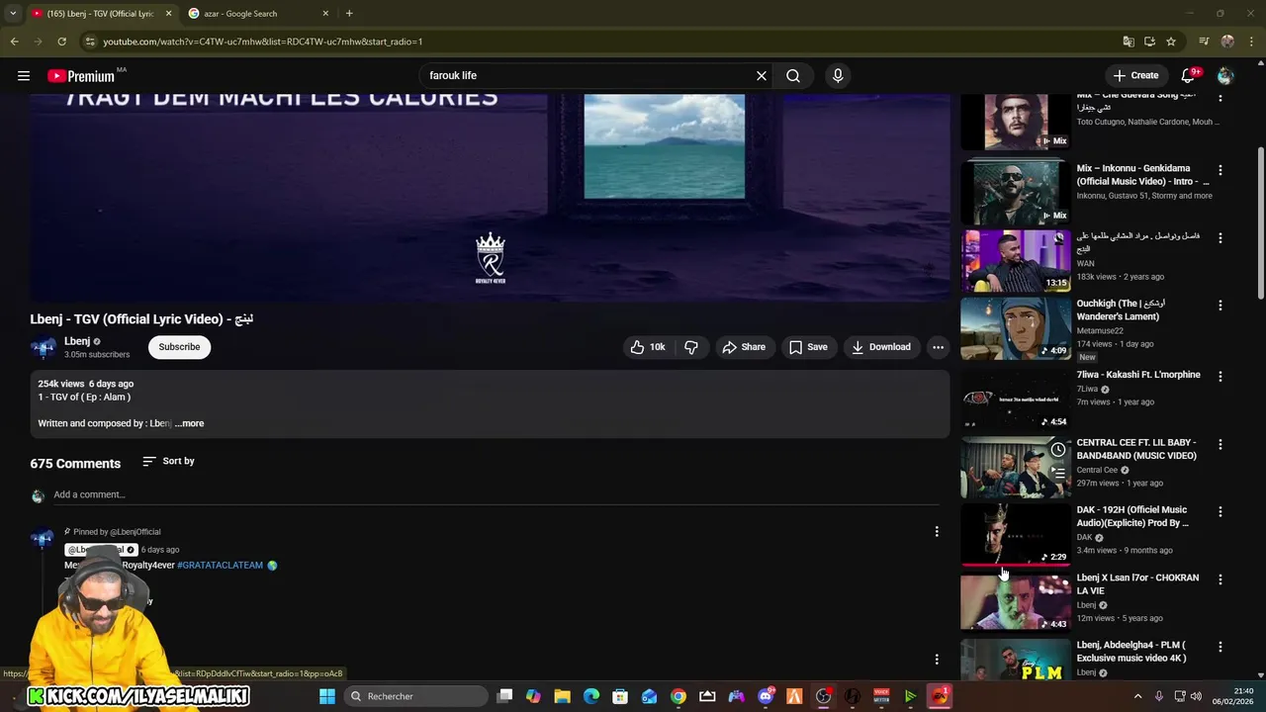This screenshot has width=1266, height=712.
Task: View site information icon in address bar
Action: coord(90,42)
